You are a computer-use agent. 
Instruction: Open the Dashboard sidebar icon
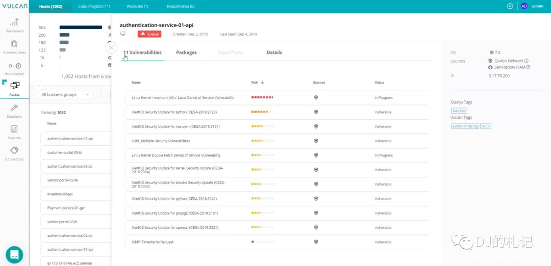tap(14, 22)
